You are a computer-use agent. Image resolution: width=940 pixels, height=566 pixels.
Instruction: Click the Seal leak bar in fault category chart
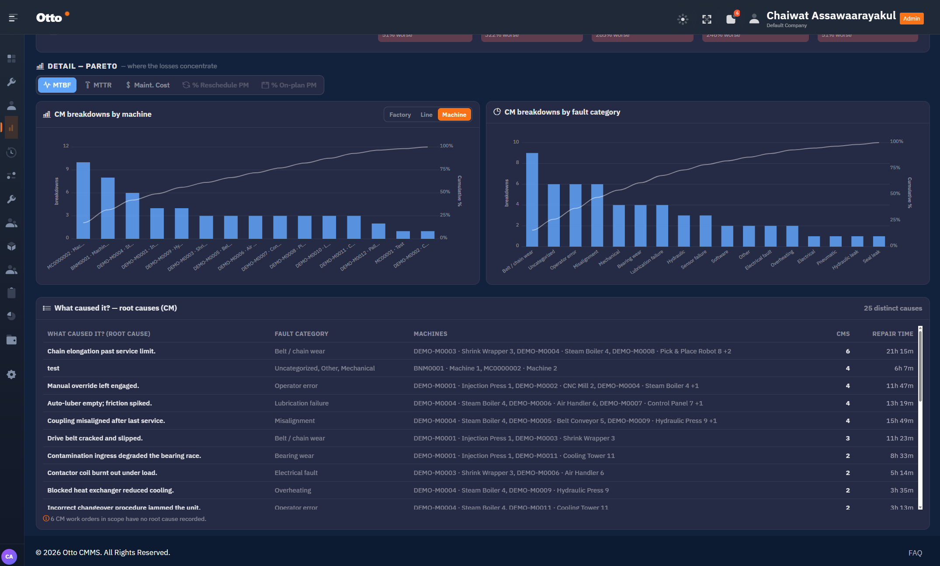coord(879,241)
